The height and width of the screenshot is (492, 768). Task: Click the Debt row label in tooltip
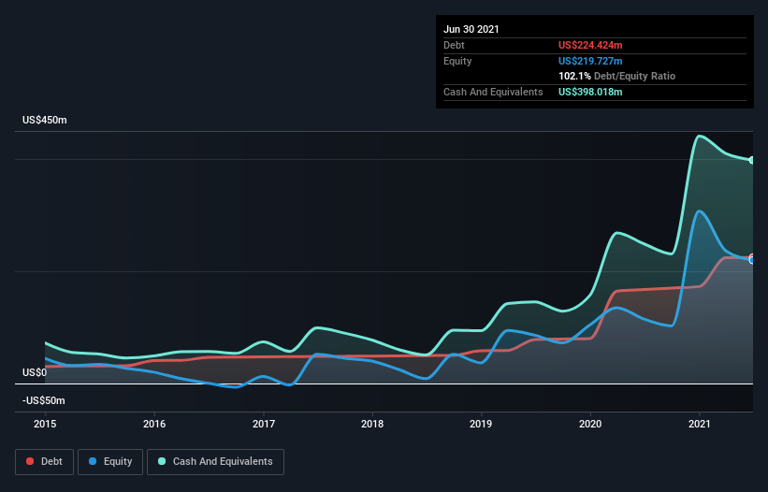454,46
